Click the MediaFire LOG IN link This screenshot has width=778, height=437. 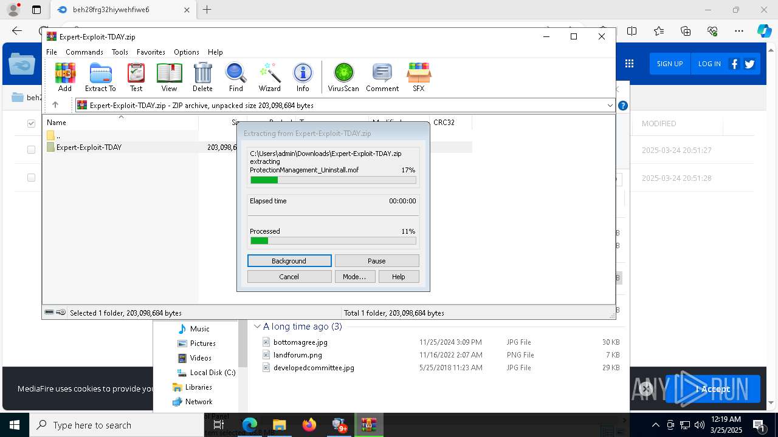pos(709,64)
